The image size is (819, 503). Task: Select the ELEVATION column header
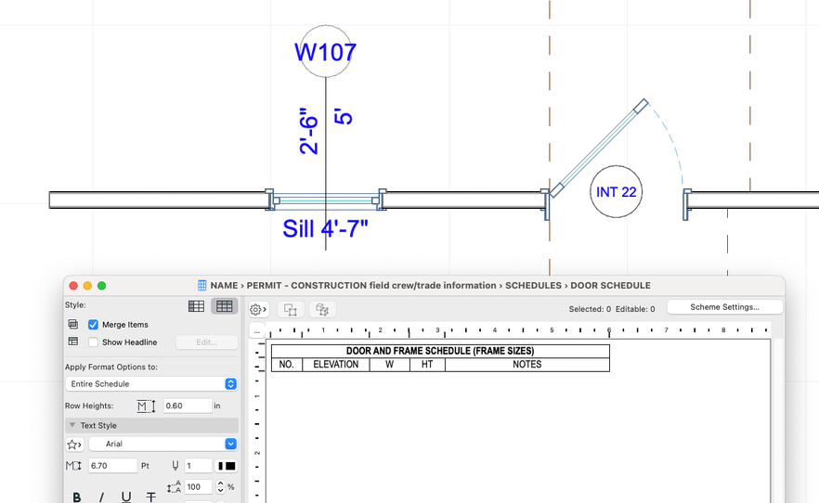pos(336,365)
